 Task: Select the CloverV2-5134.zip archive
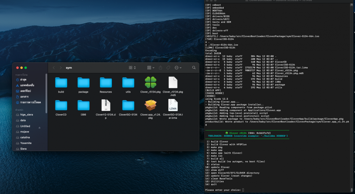pyautogui.click(x=106, y=105)
